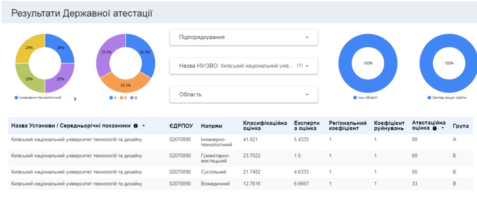Open the Підпорядкування dropdown
This screenshot has width=477, height=217.
point(243,37)
